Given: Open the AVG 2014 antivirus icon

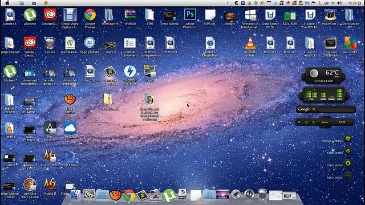Looking at the screenshot, I should pos(350,43).
